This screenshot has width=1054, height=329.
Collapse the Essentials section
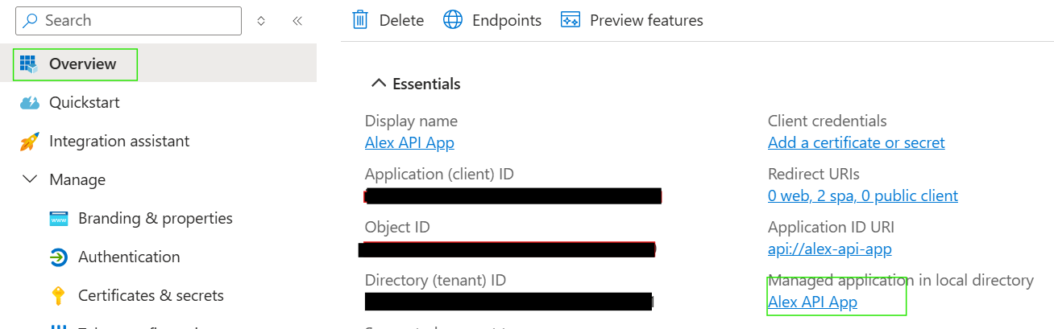click(377, 84)
